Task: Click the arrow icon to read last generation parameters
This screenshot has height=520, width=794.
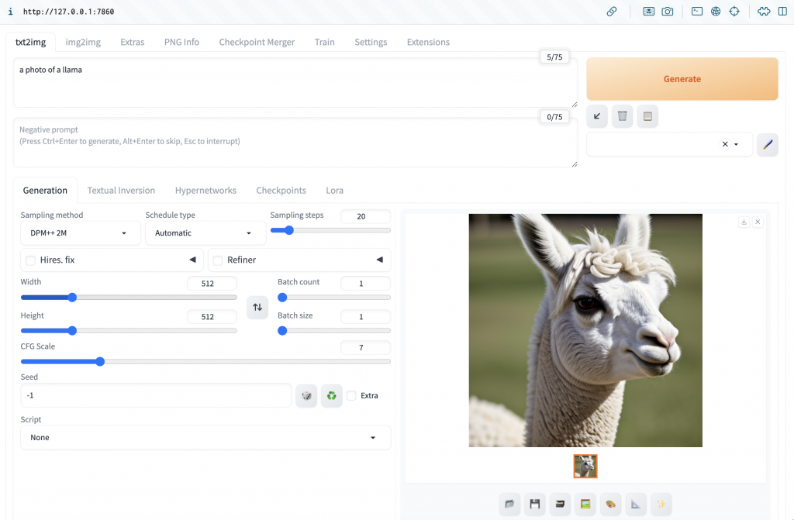Action: click(597, 116)
